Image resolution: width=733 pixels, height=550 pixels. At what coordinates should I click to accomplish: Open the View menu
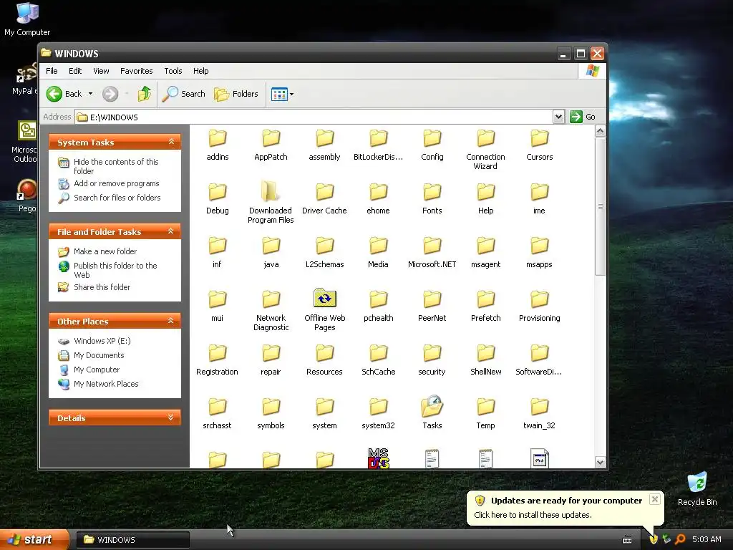click(101, 71)
